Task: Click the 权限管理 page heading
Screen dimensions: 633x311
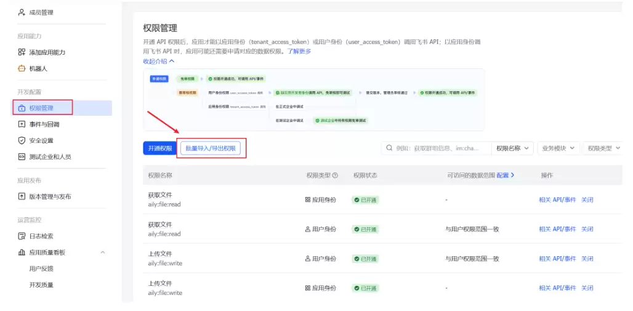Action: [160, 28]
